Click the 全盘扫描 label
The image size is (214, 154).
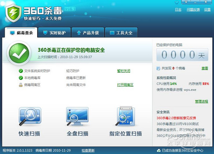coord(77,134)
